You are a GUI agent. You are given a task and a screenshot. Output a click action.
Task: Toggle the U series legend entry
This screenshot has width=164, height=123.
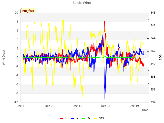coord(64,118)
